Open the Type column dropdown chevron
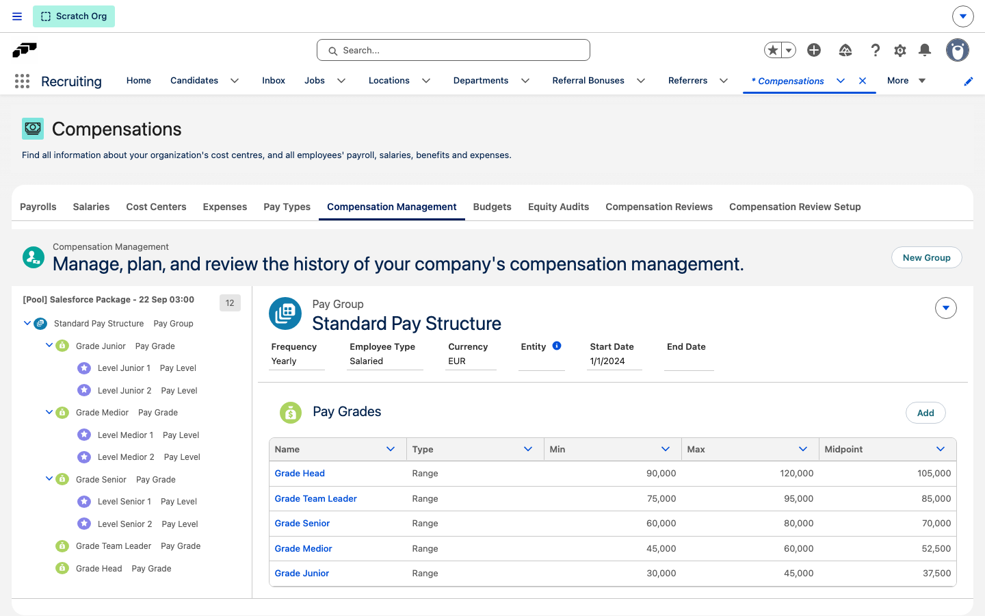The width and height of the screenshot is (985, 616). pyautogui.click(x=528, y=449)
